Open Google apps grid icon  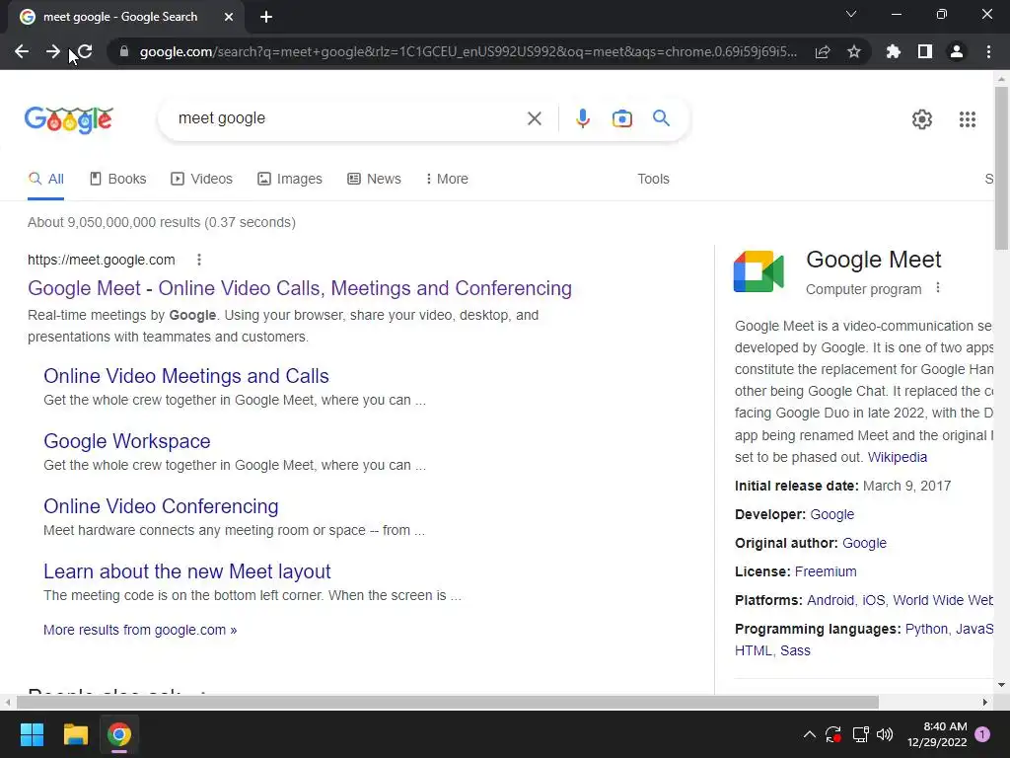pos(968,119)
